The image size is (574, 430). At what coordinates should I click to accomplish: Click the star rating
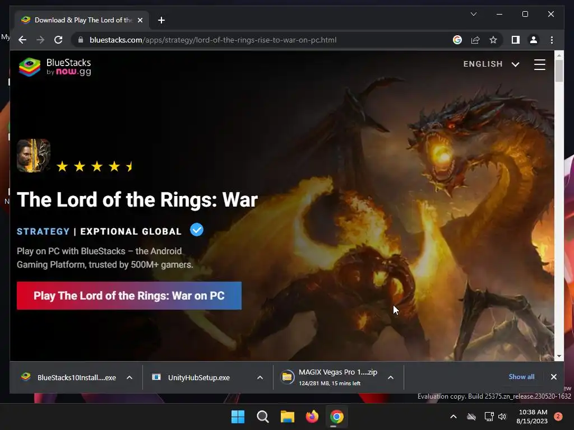click(x=95, y=166)
